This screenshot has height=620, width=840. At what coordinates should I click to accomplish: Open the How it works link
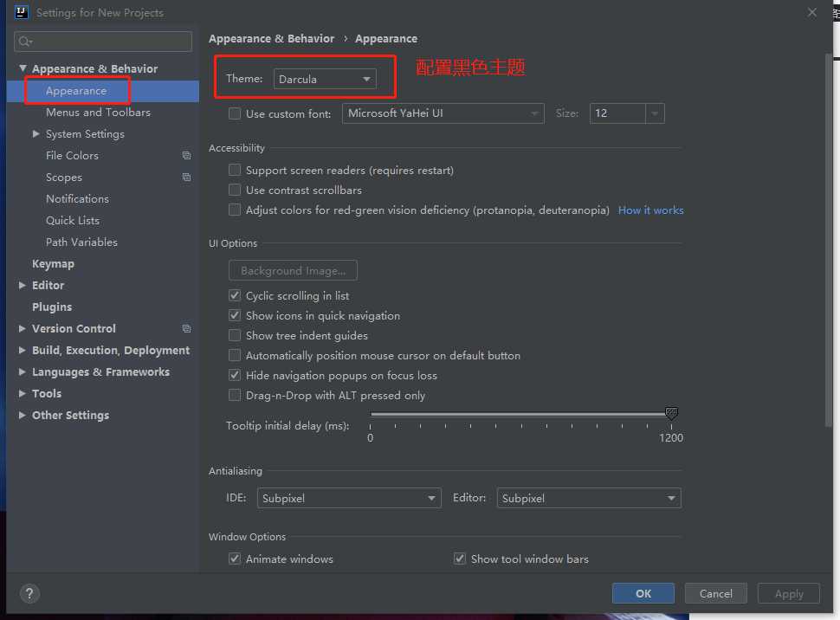(651, 210)
